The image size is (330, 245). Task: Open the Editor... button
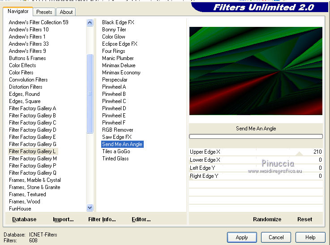click(141, 219)
